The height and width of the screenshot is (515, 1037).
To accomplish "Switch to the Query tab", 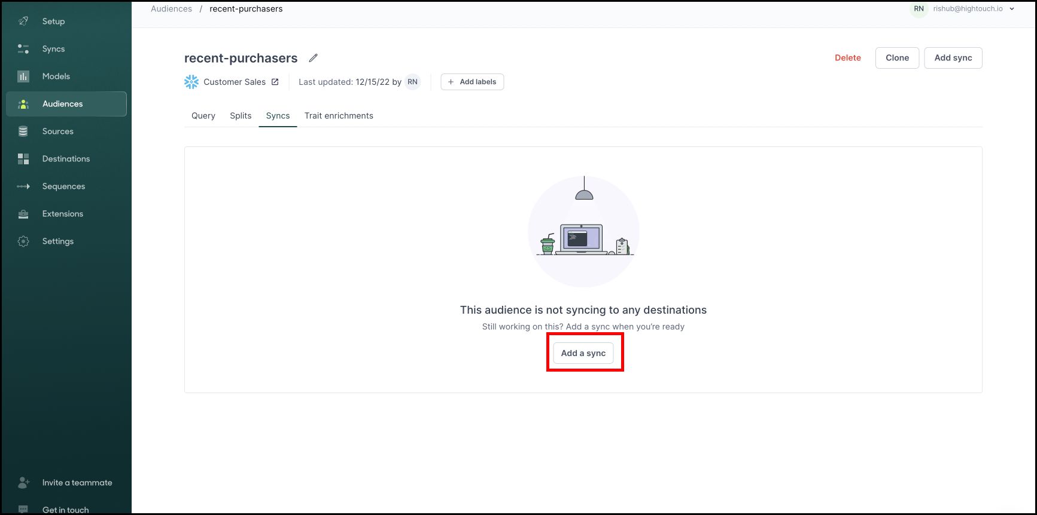I will [x=203, y=116].
